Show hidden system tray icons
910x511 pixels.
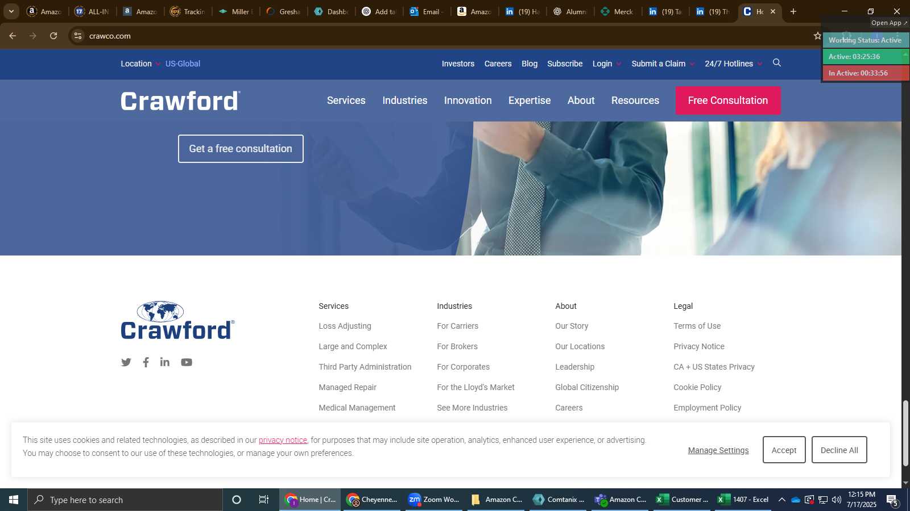[x=782, y=500]
